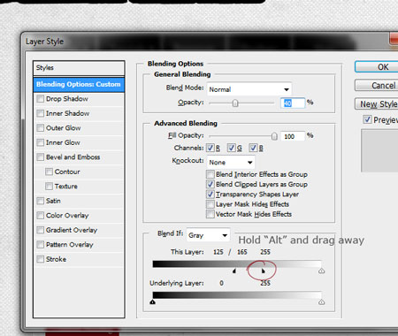Click the This Layer gradient bar
Screen dimensions: 398x336
coord(237,263)
